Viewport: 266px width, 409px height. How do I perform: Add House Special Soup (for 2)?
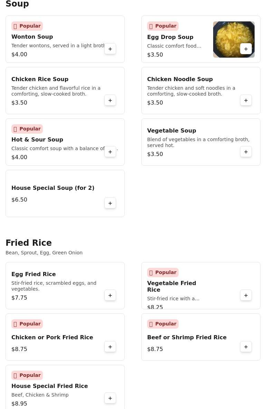pos(110,203)
